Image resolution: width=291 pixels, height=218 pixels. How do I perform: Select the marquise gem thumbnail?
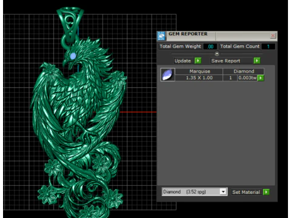point(168,74)
